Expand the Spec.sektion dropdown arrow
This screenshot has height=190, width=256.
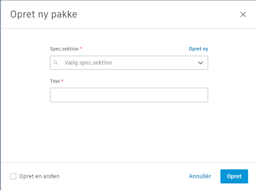pos(200,63)
